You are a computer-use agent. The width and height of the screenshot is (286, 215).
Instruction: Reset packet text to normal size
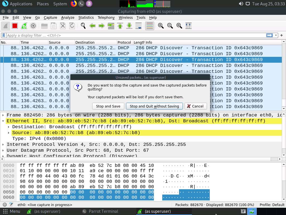[179, 26]
